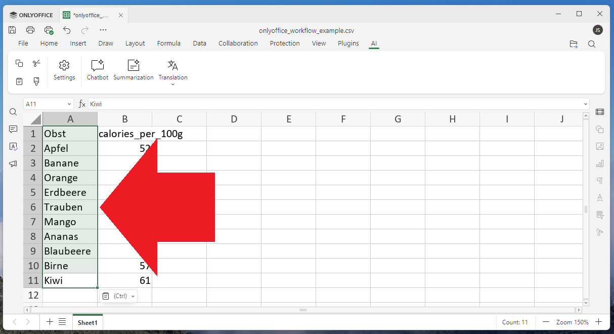Image resolution: width=614 pixels, height=334 pixels.
Task: Click the Cut scissors icon
Action: tap(36, 63)
